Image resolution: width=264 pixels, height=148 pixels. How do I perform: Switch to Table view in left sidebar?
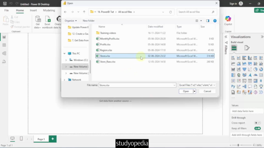[4, 45]
